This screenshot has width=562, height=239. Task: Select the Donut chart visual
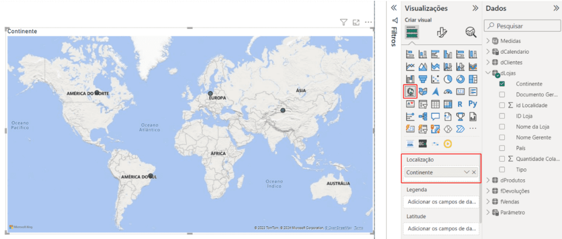(460, 79)
